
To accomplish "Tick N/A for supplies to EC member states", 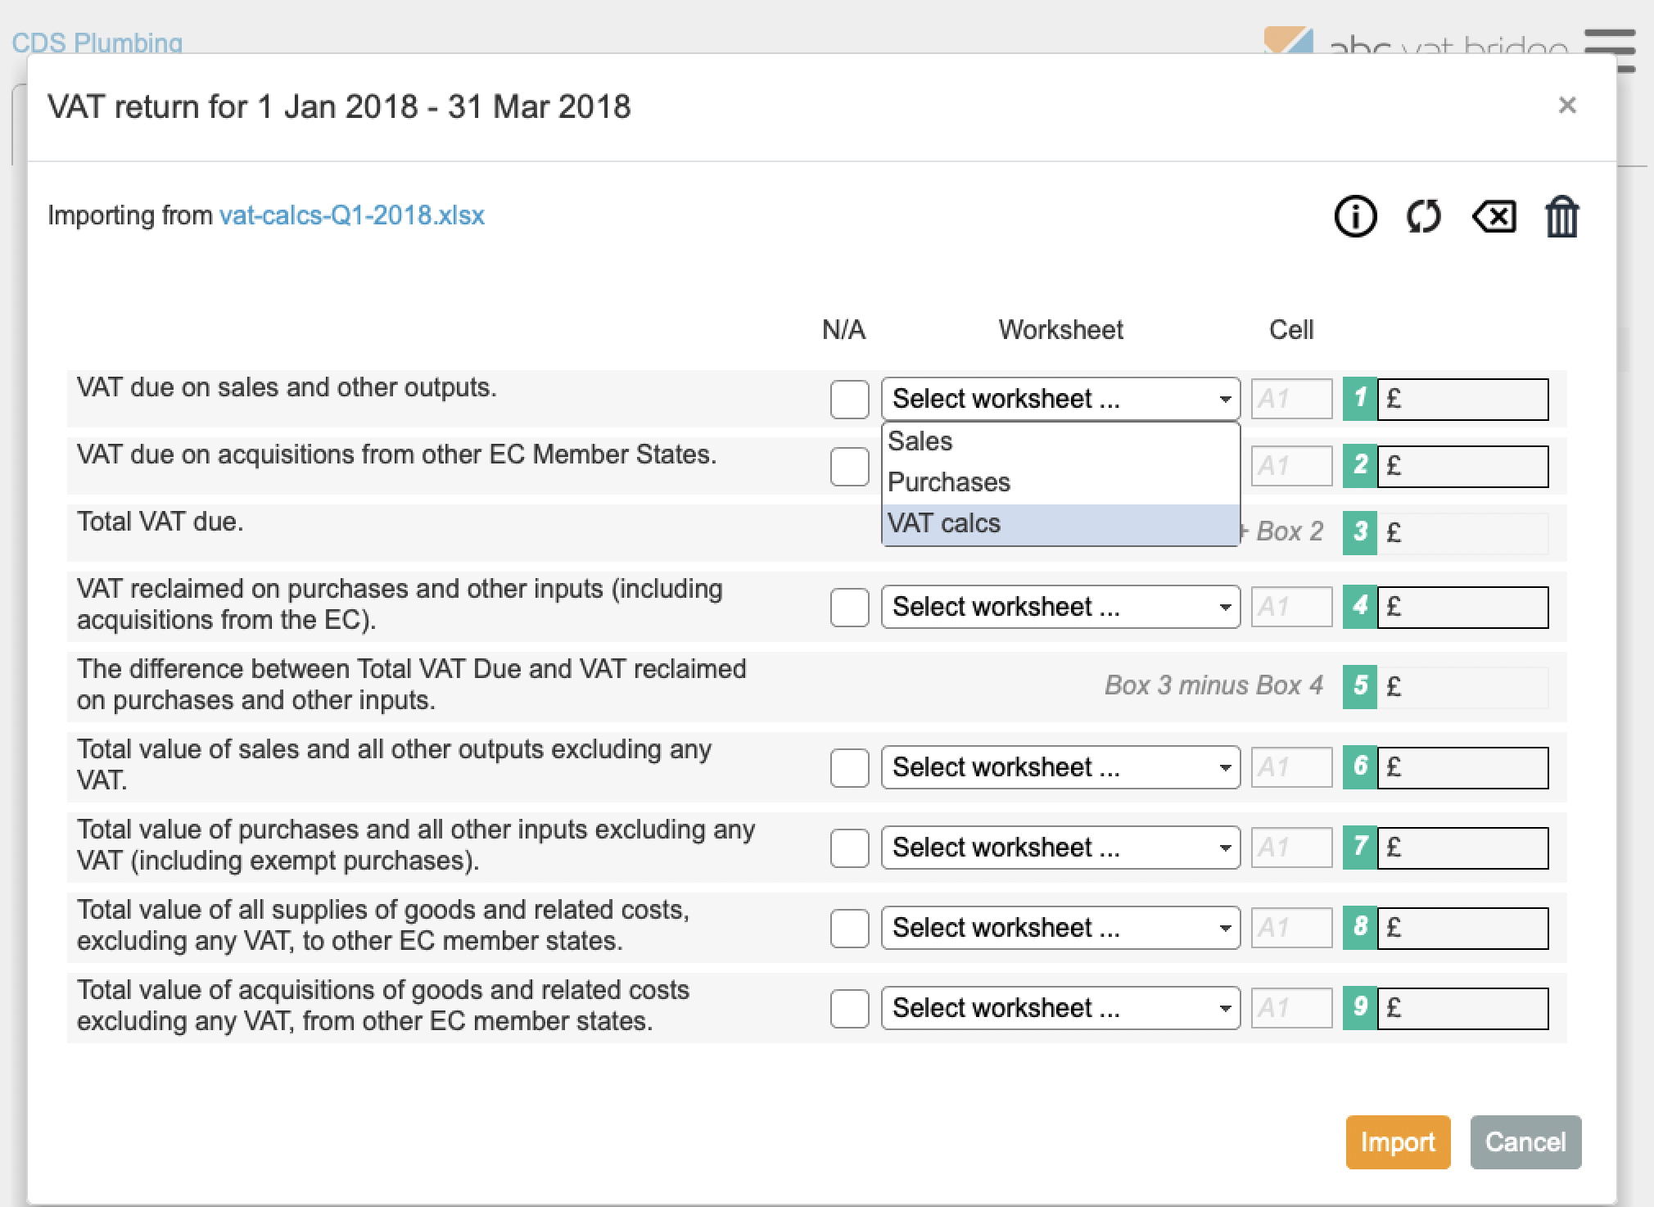I will coord(849,928).
